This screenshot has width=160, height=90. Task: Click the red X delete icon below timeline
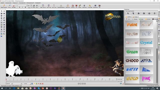(43, 83)
